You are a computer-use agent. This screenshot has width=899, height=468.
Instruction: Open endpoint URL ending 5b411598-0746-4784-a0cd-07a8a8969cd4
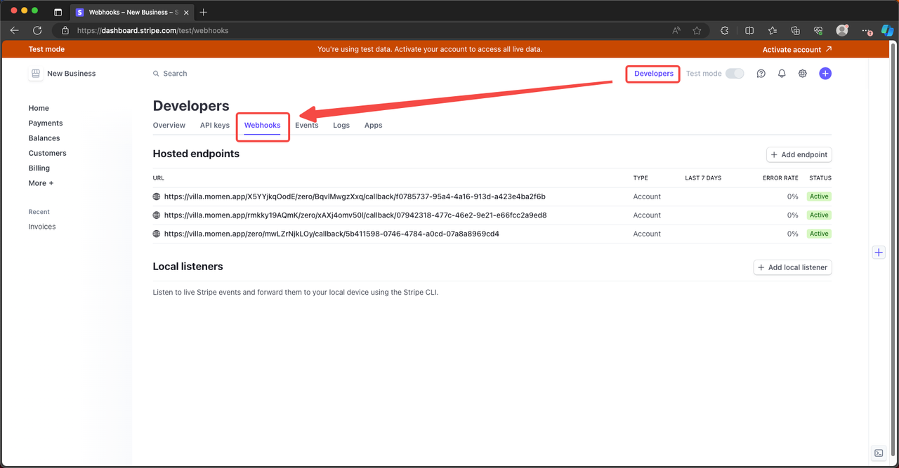point(332,234)
